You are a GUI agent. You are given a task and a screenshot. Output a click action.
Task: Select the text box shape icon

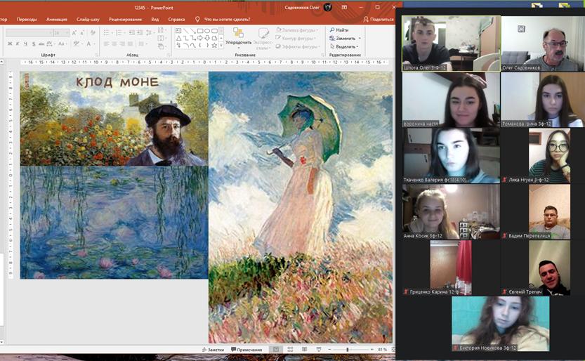pyautogui.click(x=178, y=31)
